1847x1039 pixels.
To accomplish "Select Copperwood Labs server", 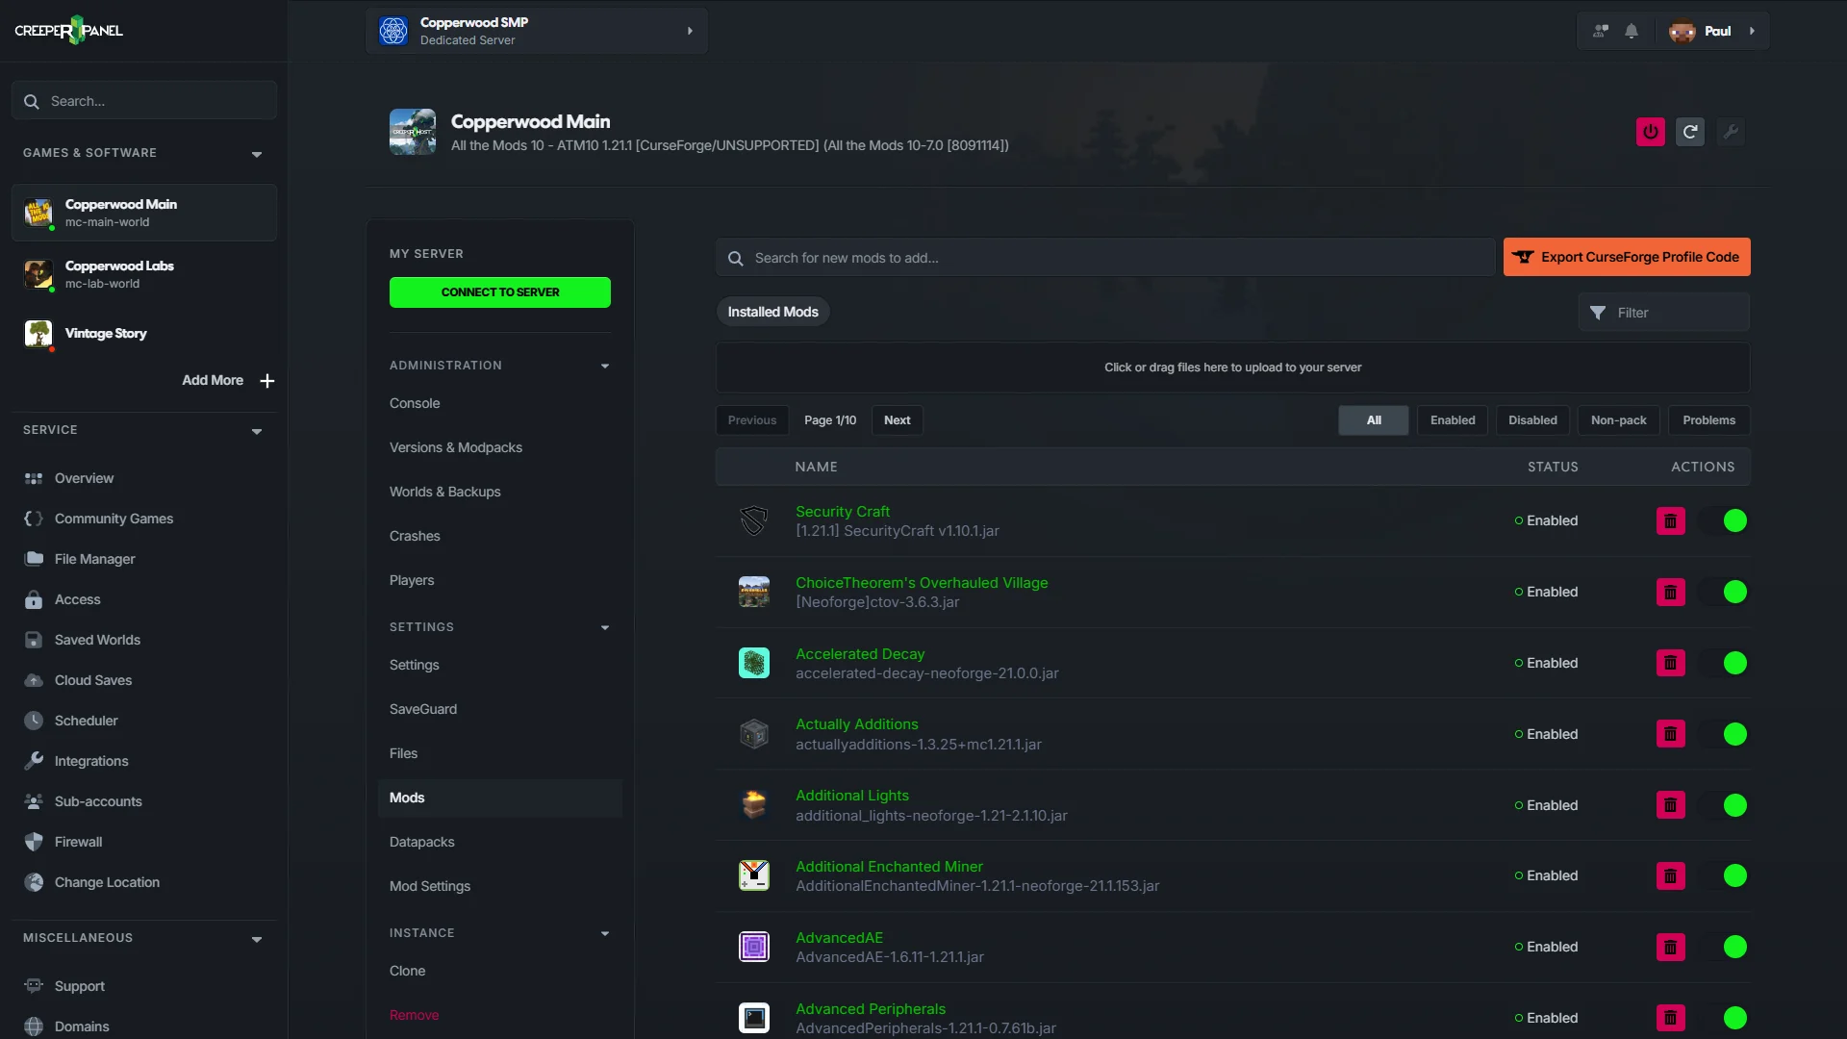I will point(144,274).
